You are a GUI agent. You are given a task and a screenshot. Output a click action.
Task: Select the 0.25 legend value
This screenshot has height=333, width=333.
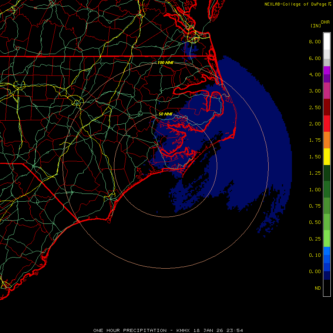coord(315,239)
